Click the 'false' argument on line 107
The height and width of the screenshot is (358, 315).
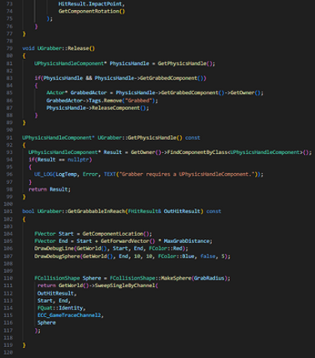point(207,256)
